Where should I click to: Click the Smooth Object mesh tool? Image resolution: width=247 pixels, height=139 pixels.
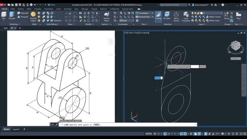coord(33,17)
